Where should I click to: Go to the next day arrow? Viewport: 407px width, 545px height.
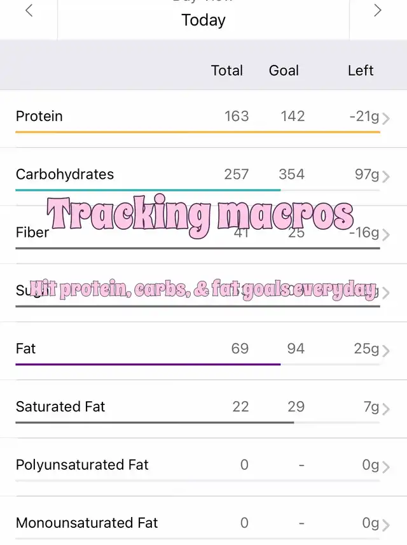coord(378,10)
